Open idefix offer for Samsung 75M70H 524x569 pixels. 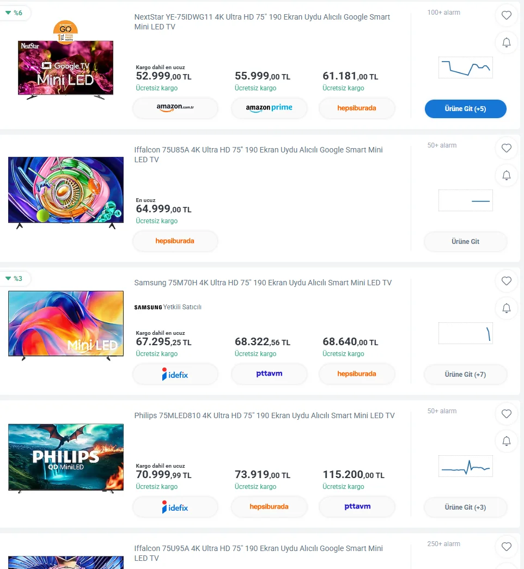[175, 374]
